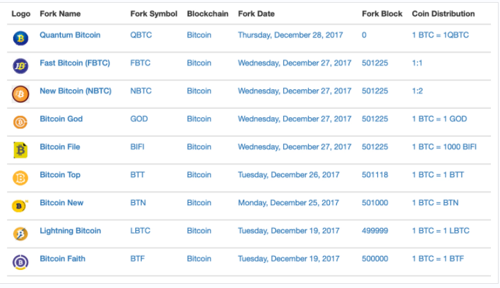Open the Lightning Bitcoin fork link
This screenshot has width=500, height=288.
[70, 230]
